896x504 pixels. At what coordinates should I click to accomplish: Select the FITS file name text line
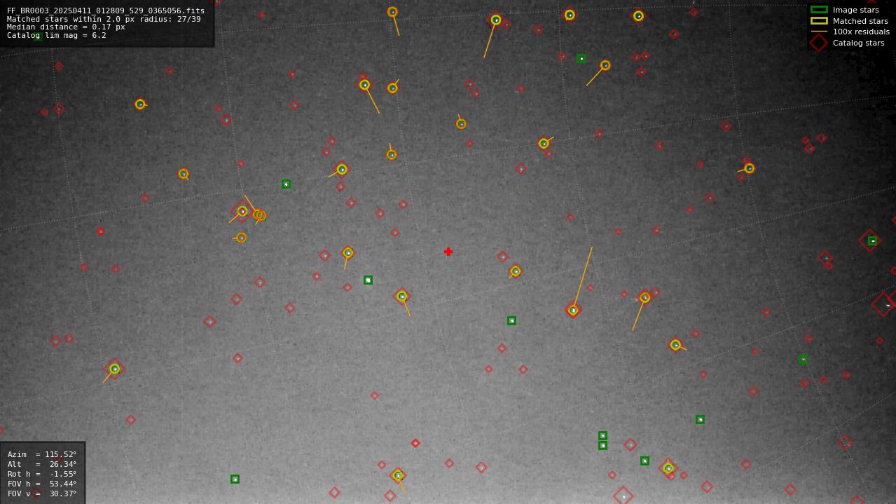106,11
